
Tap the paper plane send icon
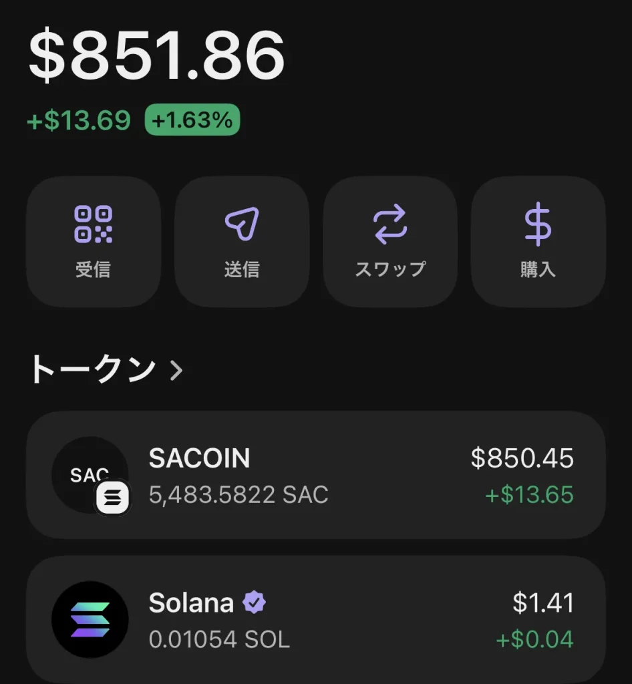pos(241,224)
